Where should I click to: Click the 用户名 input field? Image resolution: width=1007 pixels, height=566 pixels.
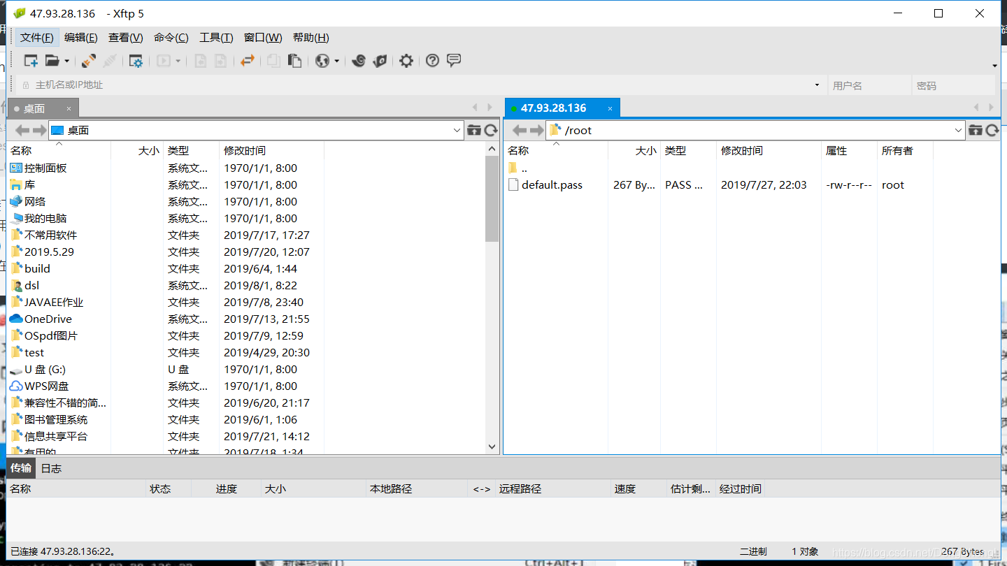[869, 85]
